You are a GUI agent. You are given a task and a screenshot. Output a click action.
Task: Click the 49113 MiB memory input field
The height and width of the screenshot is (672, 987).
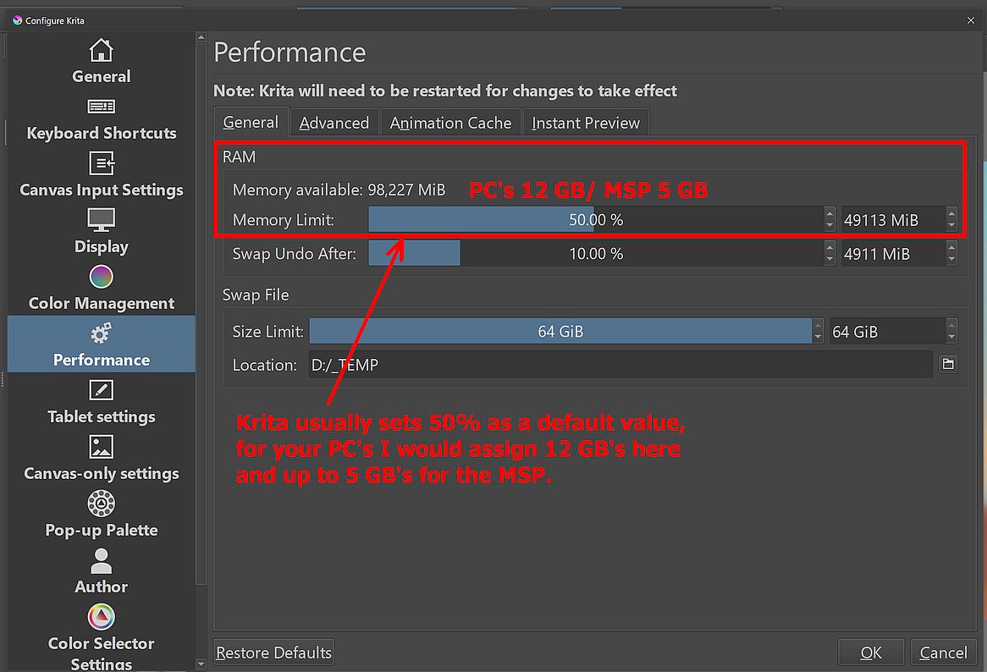click(893, 219)
